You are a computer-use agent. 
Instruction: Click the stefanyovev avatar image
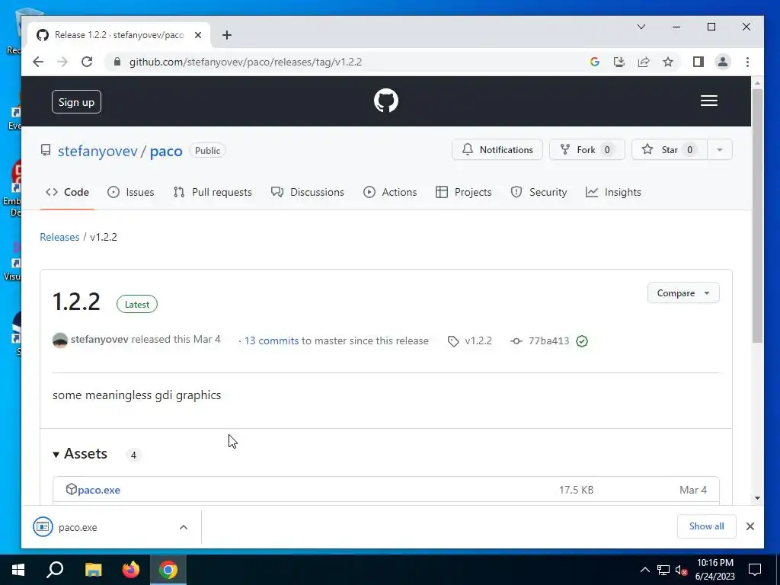[x=60, y=340]
